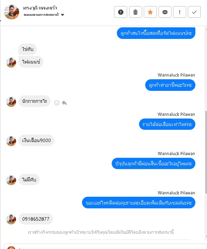This screenshot has width=207, height=249.
Task: Add emoji reaction to นักการภารโรง message
Action: click(x=57, y=103)
